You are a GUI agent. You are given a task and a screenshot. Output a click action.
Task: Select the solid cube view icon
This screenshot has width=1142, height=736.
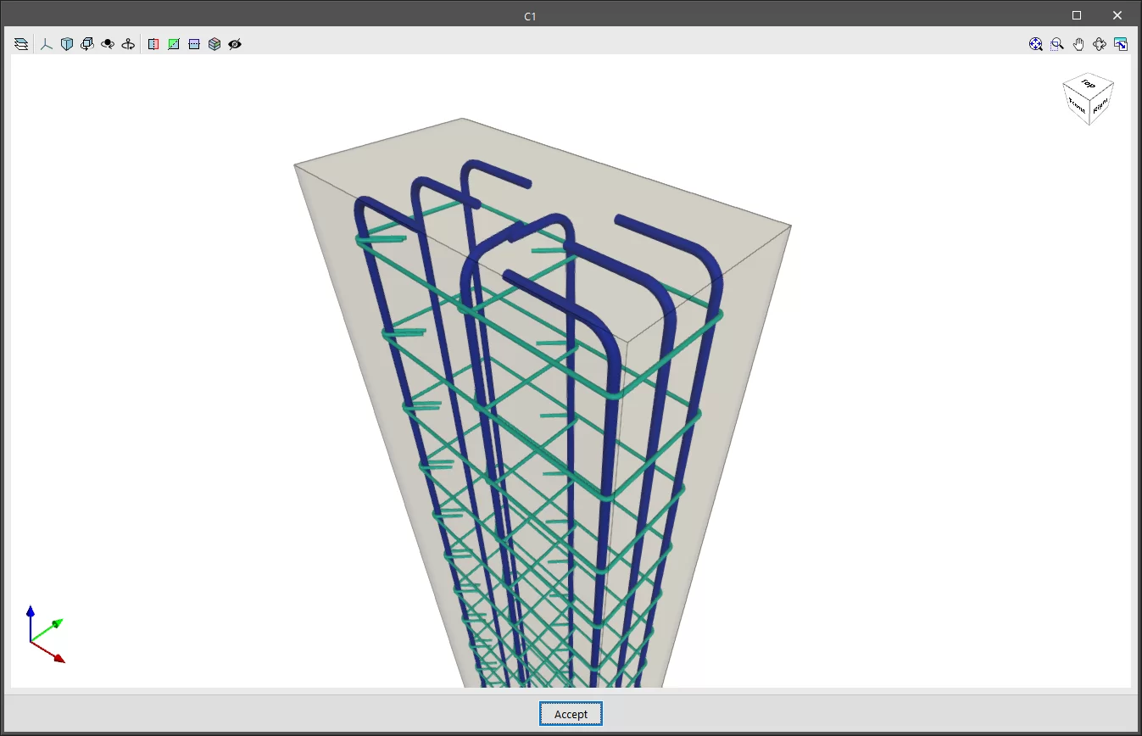pyautogui.click(x=67, y=44)
